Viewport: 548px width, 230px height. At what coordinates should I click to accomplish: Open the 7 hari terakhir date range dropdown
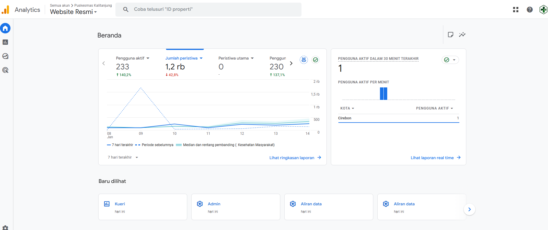[123, 157]
